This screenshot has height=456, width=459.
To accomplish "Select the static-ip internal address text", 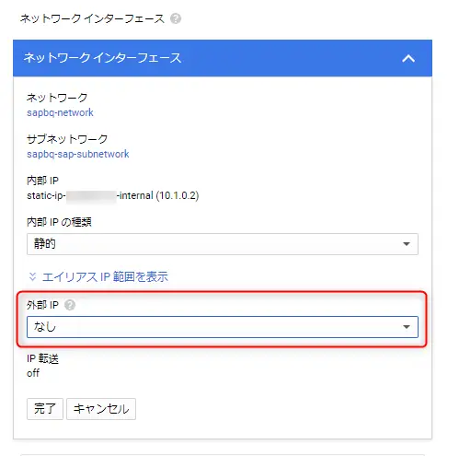I will 113,195.
